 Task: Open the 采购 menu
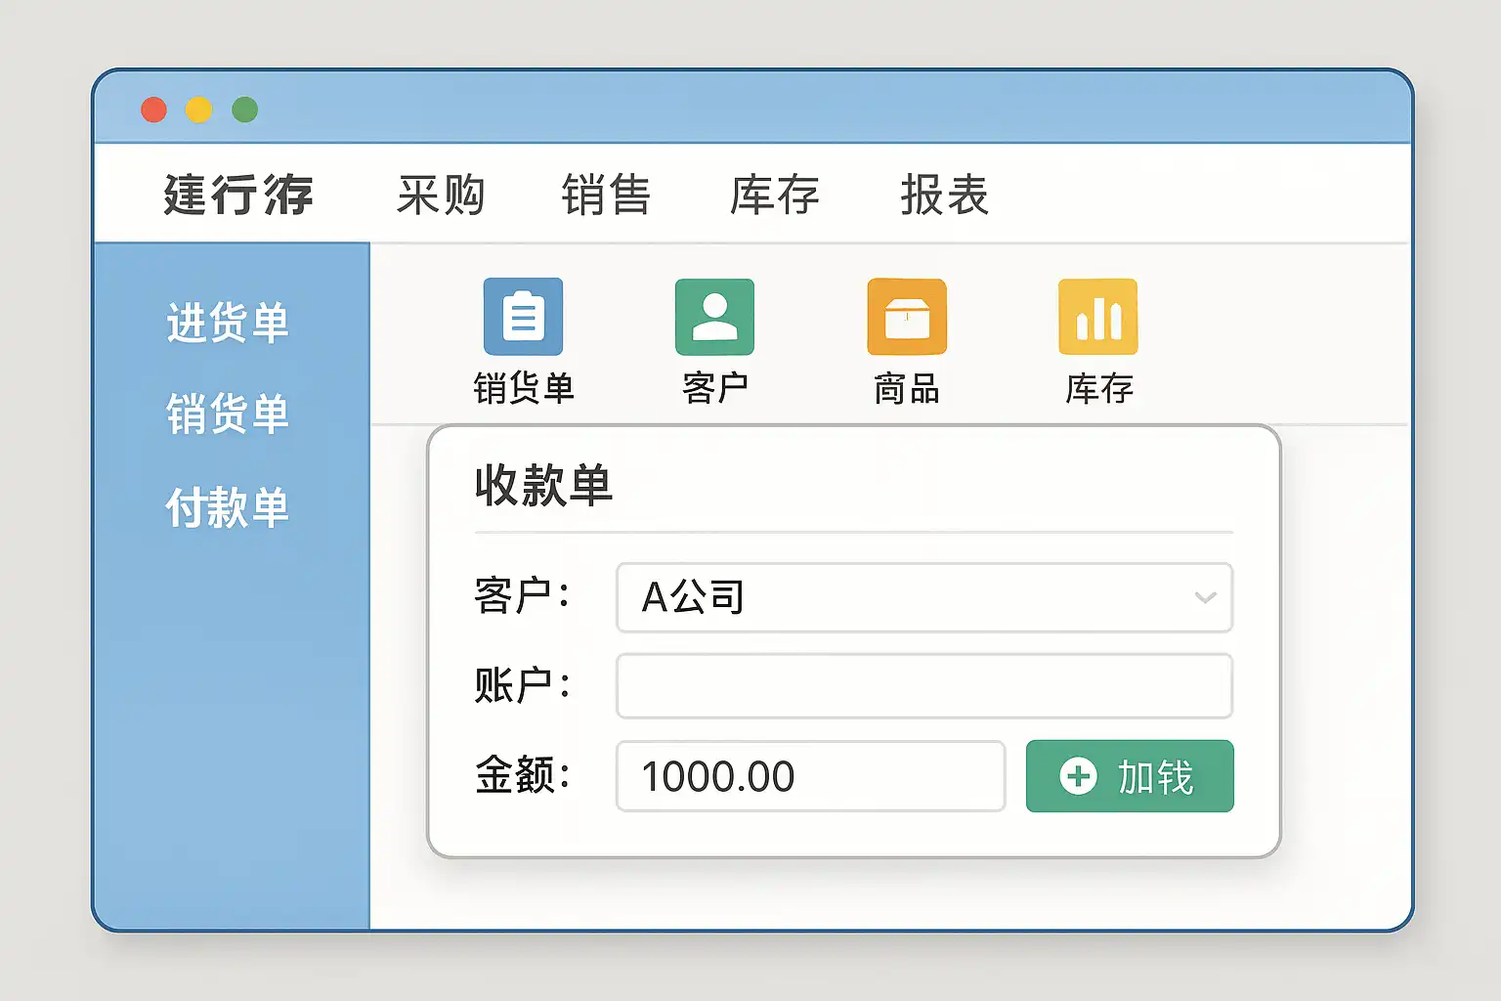click(441, 195)
